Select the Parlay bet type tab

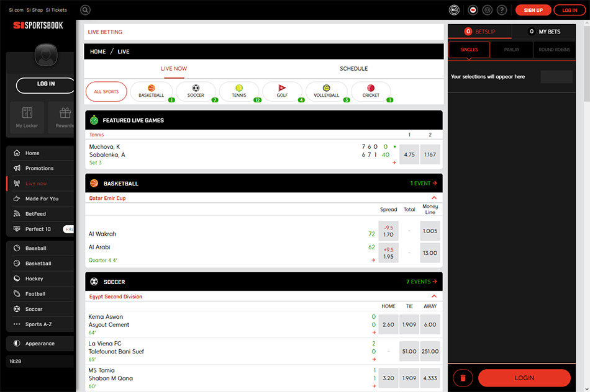tap(512, 50)
